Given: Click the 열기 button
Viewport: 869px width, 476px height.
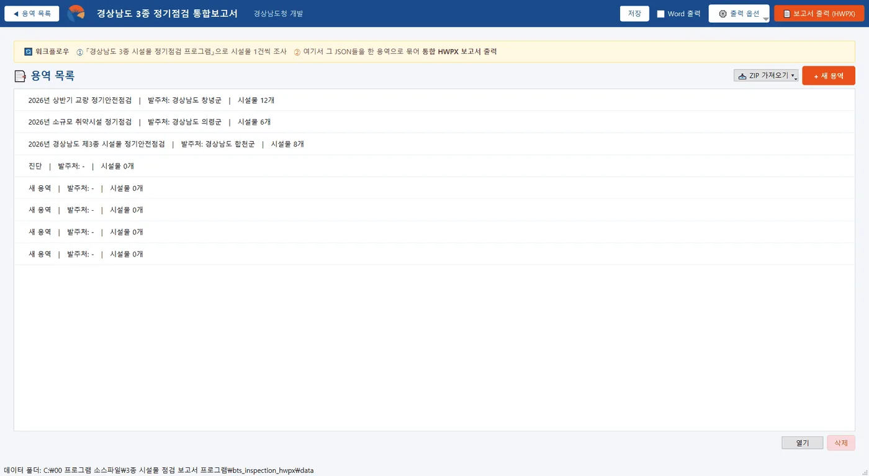Looking at the screenshot, I should pos(803,443).
